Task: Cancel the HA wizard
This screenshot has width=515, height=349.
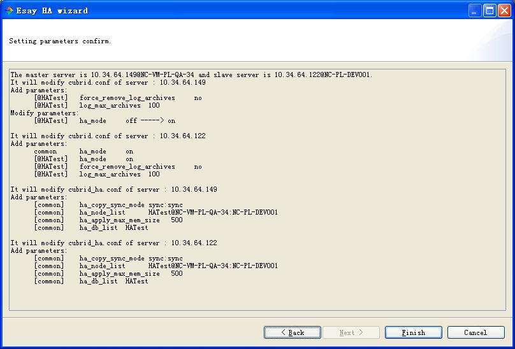Action: [x=475, y=332]
